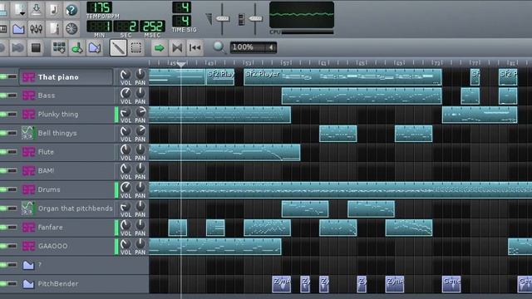Open the recently opened projects dropdown
Viewport: 532px width, 299px height.
coord(18,10)
